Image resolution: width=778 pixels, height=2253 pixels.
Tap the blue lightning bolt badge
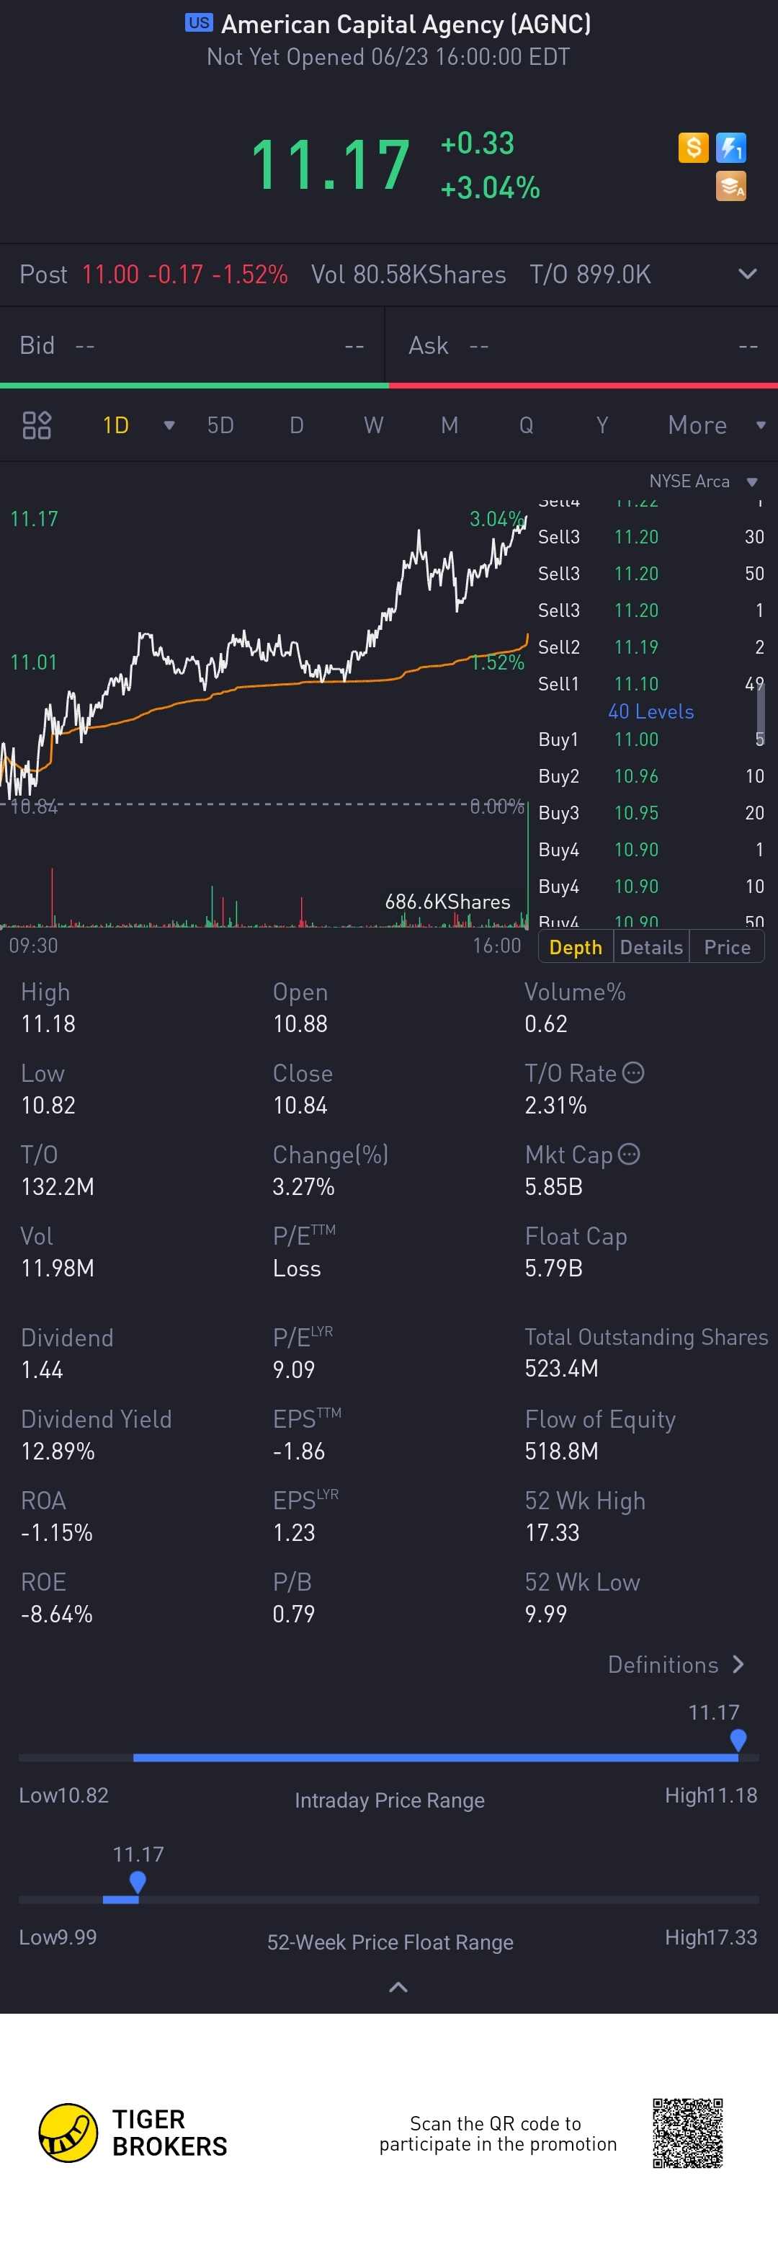(x=730, y=147)
